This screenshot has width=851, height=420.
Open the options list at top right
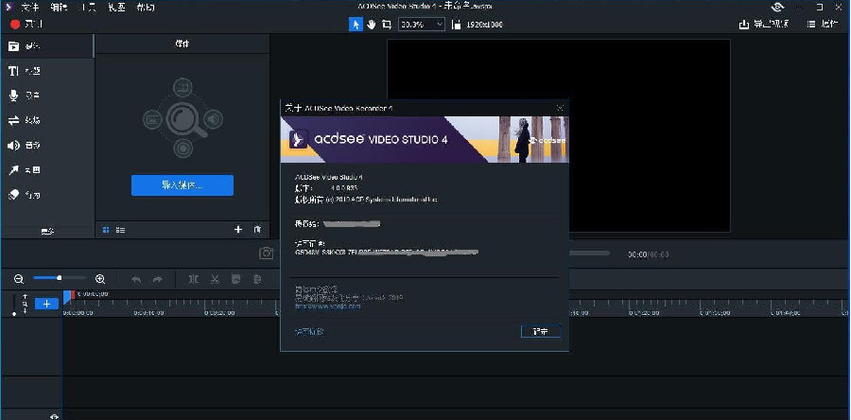(x=824, y=24)
